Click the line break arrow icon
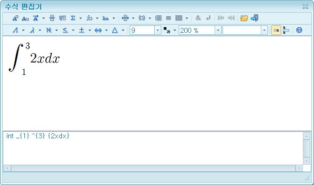314x185 pixels. point(208,18)
